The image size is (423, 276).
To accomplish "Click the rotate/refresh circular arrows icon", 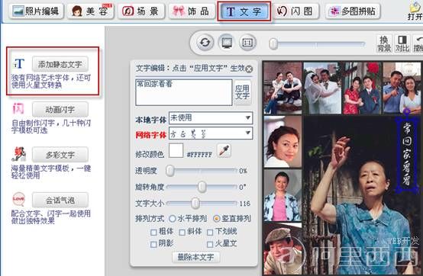I will [205, 43].
